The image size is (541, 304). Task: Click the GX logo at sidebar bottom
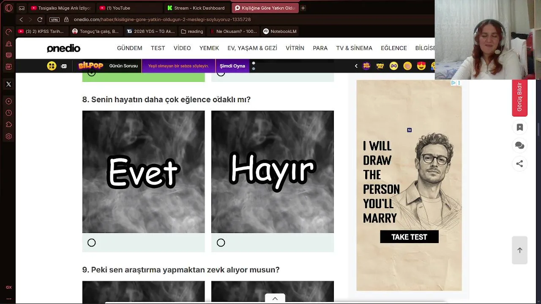[8, 287]
